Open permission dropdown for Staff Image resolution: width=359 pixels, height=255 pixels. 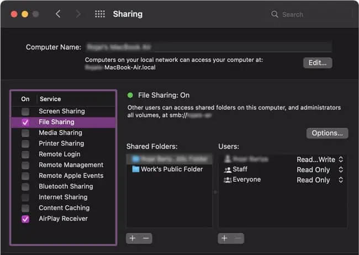(341, 169)
